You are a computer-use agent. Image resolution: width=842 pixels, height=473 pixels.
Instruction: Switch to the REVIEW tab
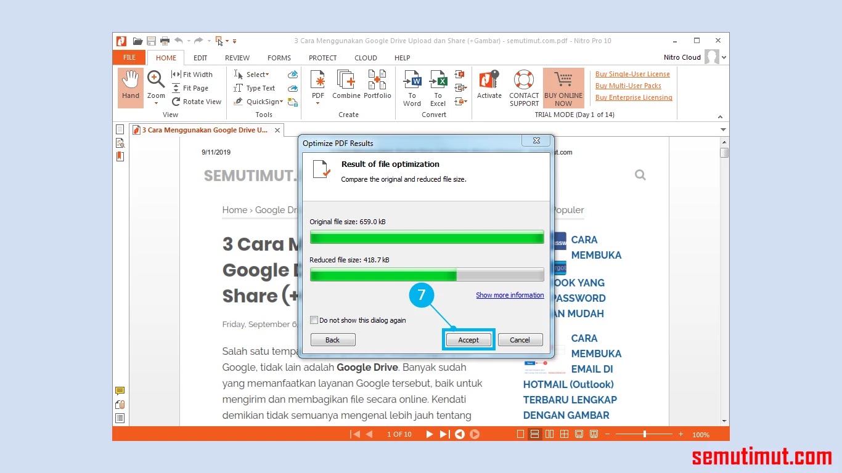click(237, 58)
